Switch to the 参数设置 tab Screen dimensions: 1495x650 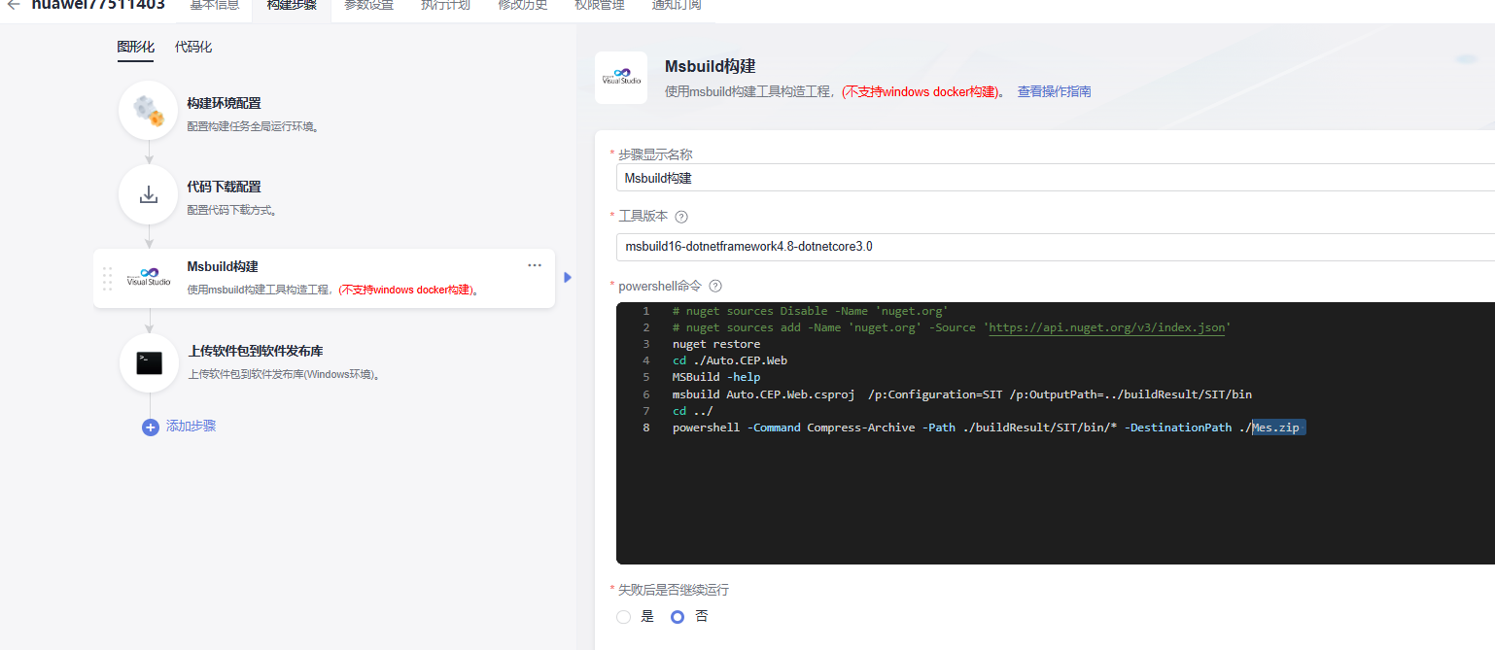369,5
